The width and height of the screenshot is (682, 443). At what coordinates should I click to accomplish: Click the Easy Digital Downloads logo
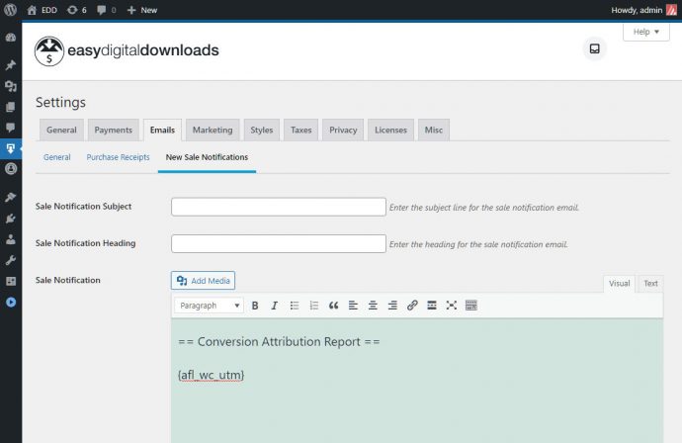point(127,50)
